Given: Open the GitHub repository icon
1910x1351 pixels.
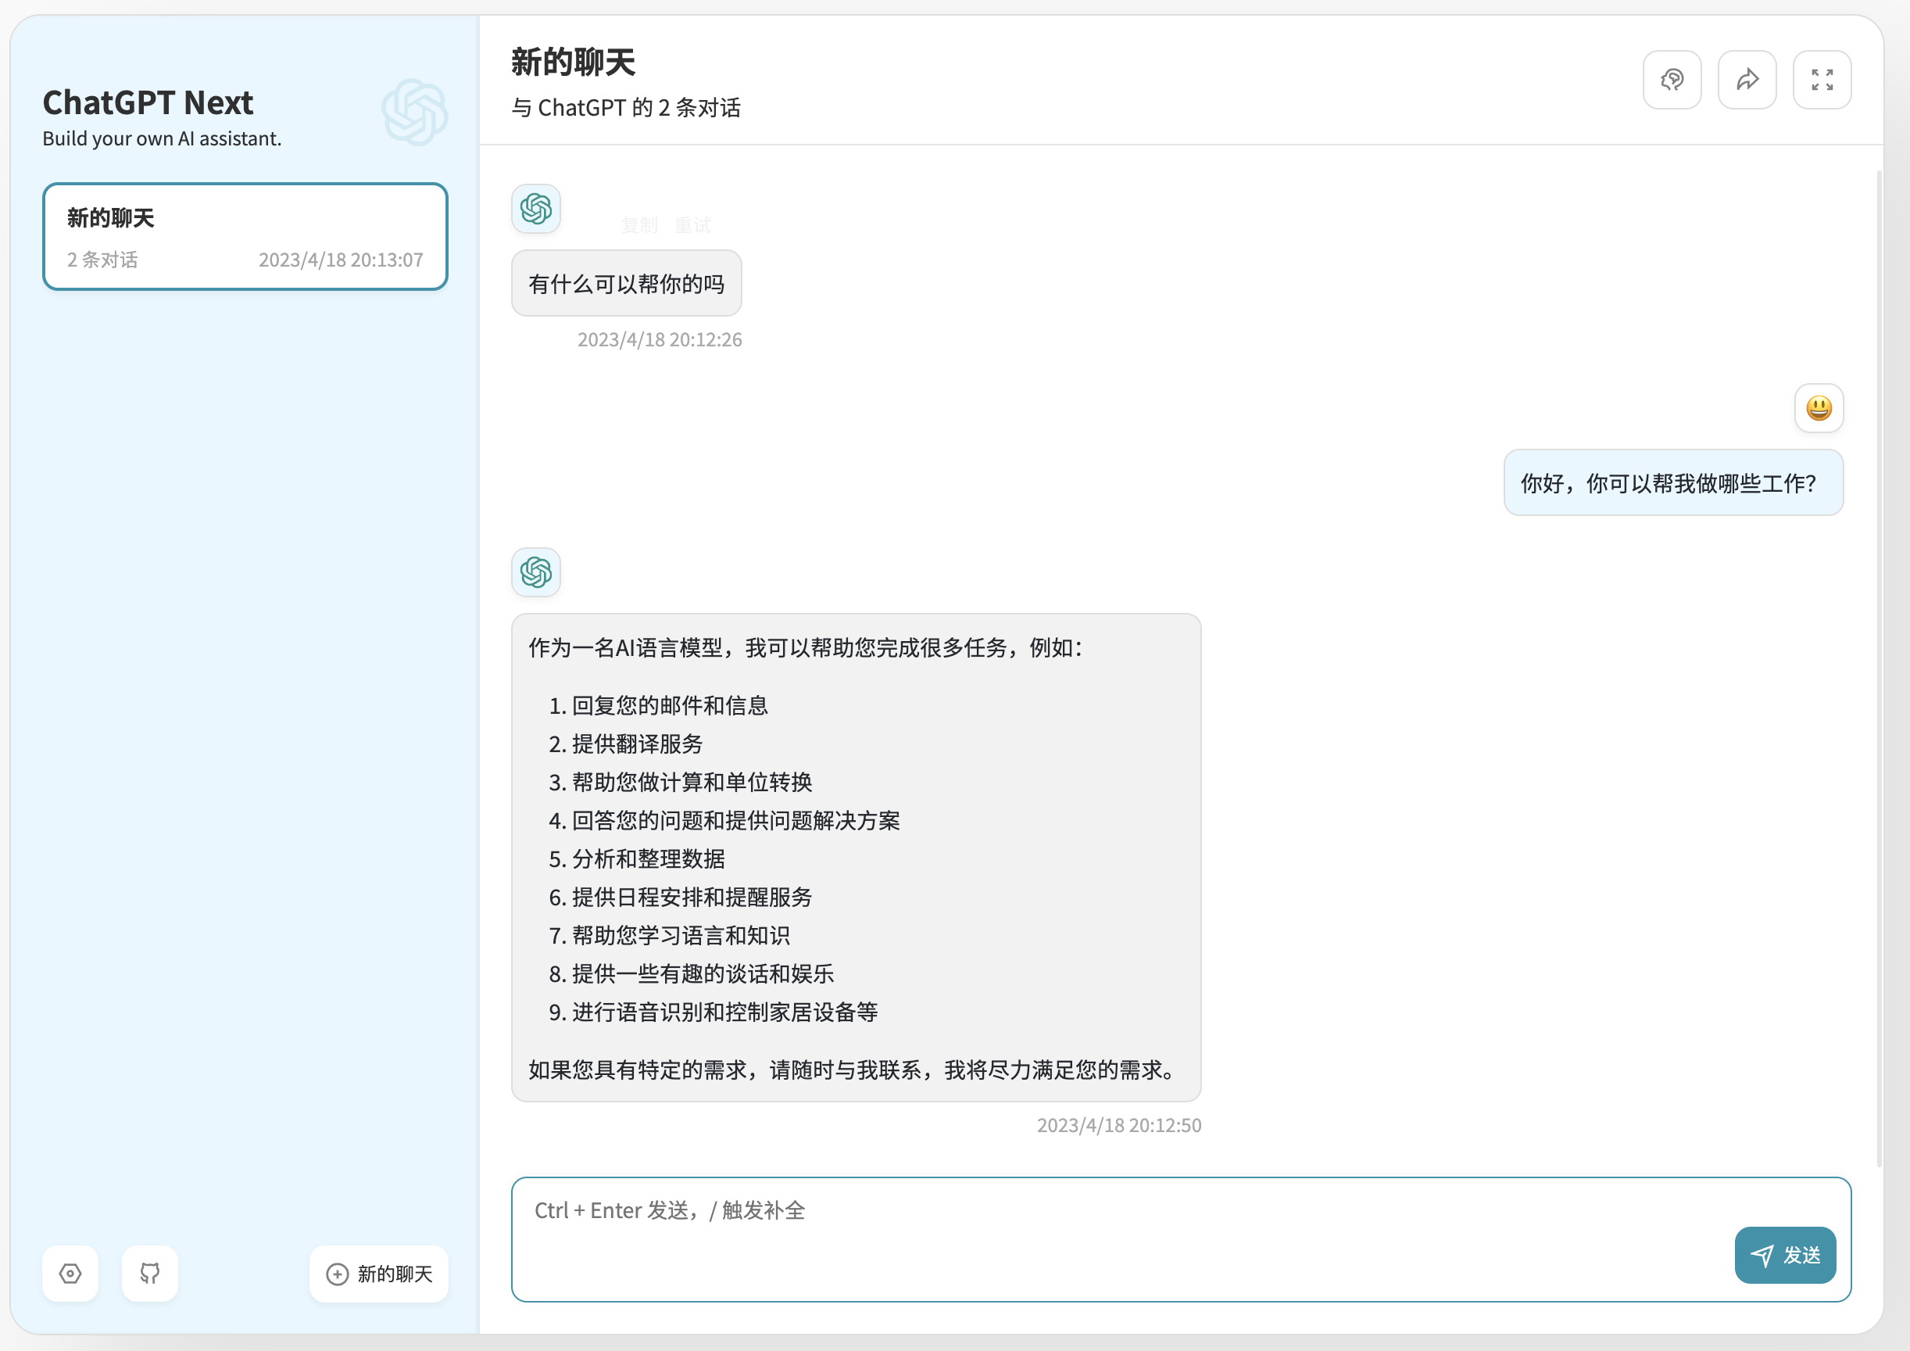Looking at the screenshot, I should pyautogui.click(x=150, y=1273).
